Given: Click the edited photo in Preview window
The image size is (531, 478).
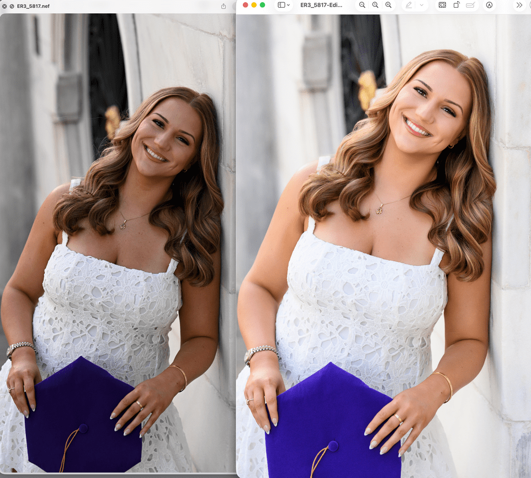Looking at the screenshot, I should point(384,246).
